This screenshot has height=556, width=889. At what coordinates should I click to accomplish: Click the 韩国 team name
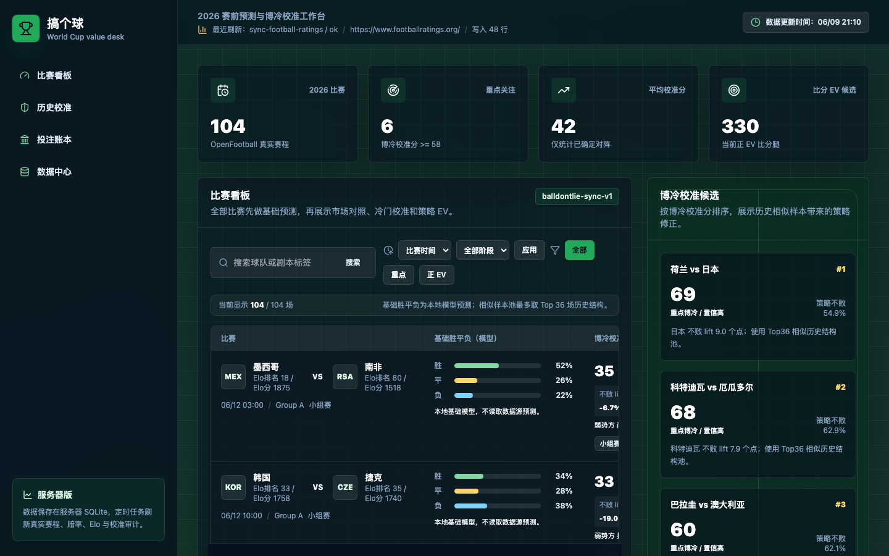262,478
